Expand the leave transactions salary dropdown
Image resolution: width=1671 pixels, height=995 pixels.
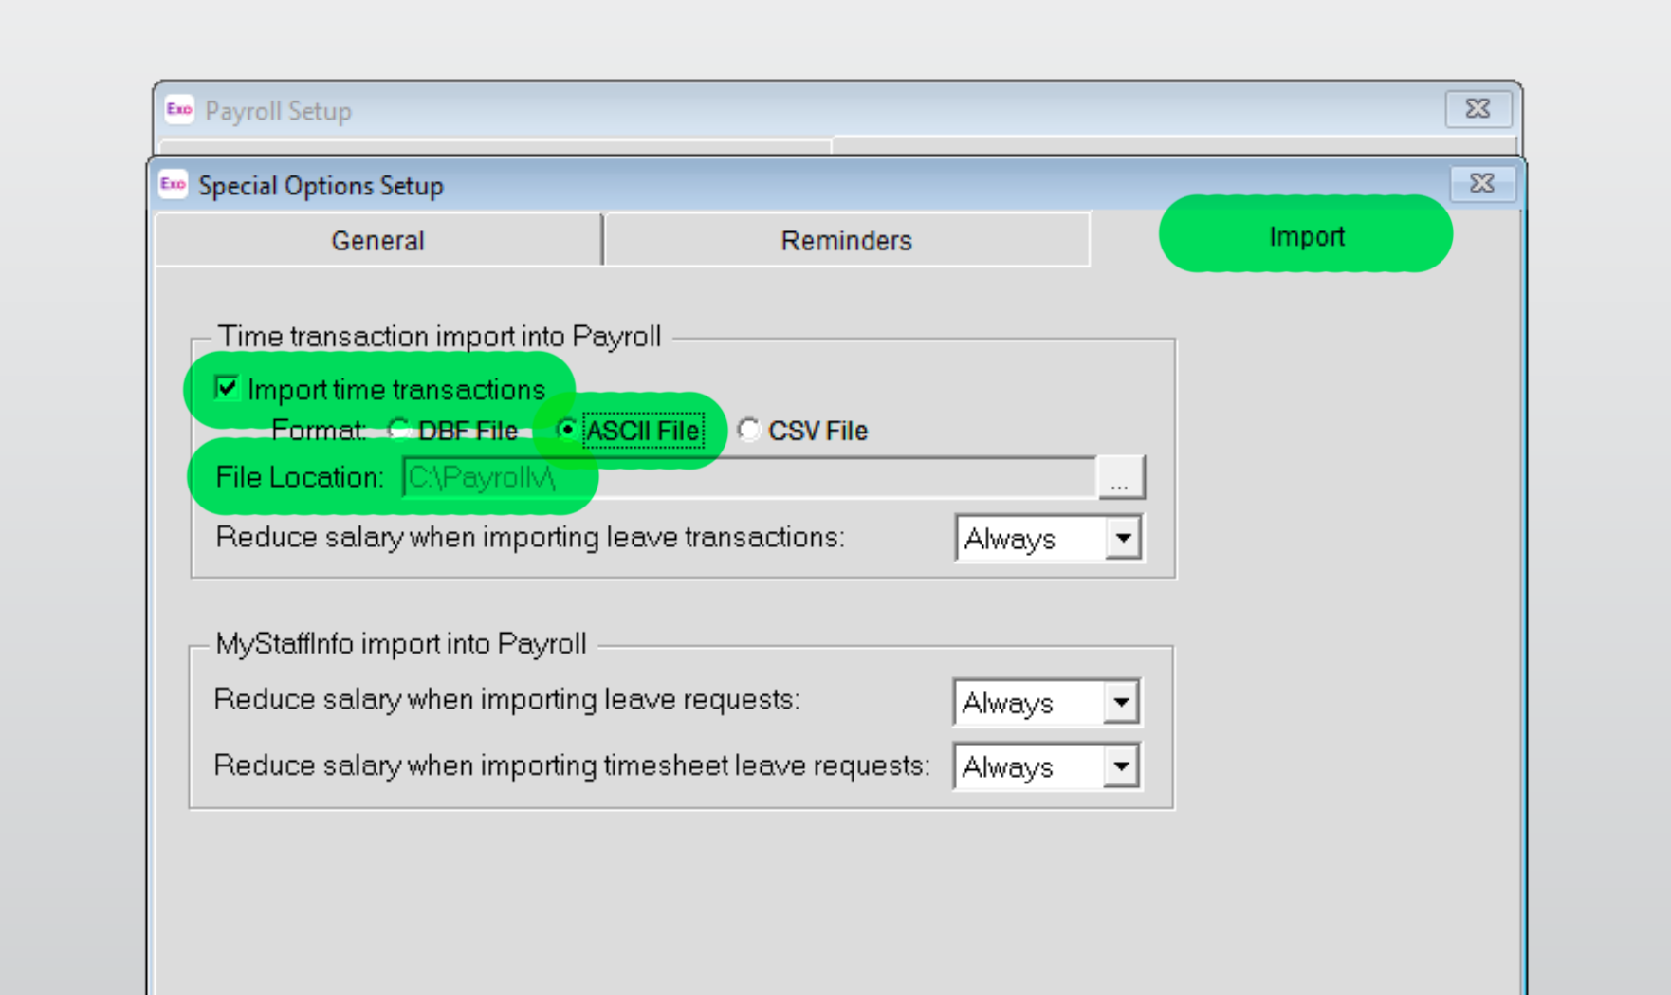pyautogui.click(x=1122, y=539)
